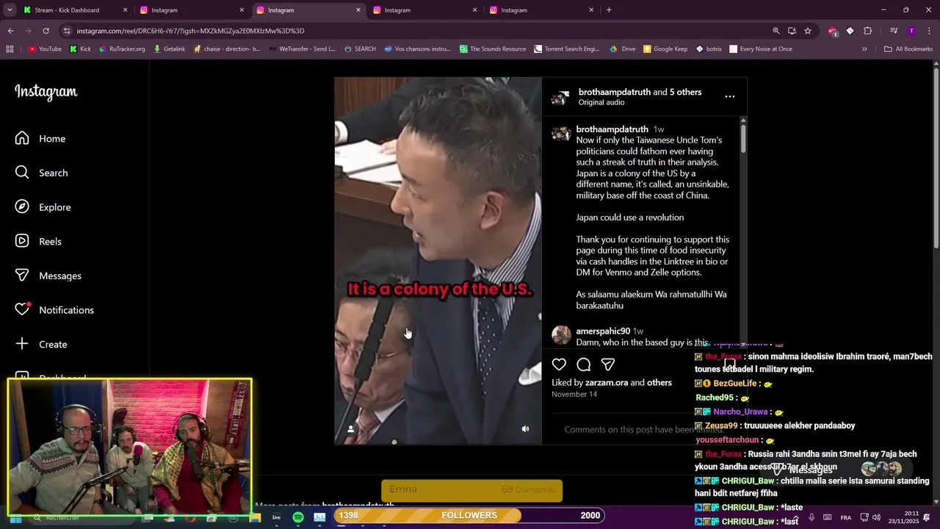Open Spotify from the taskbar
Viewport: 940px width, 529px height.
tap(298, 517)
